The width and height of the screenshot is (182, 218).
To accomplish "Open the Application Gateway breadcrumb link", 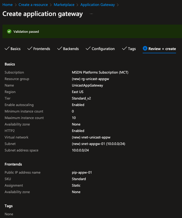I will [x=98, y=5].
